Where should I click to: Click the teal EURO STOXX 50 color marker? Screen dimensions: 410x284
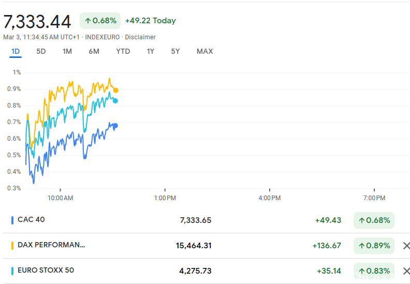(12, 271)
